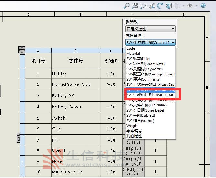This screenshot has width=216, height=178.
Task: Click the table move handle icon
Action: (22, 50)
